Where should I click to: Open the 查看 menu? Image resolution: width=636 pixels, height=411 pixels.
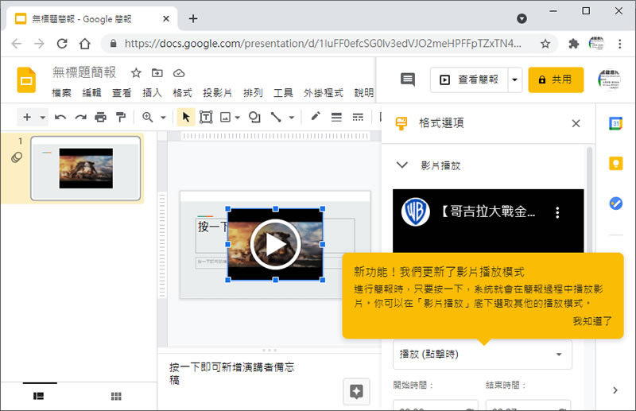point(122,93)
